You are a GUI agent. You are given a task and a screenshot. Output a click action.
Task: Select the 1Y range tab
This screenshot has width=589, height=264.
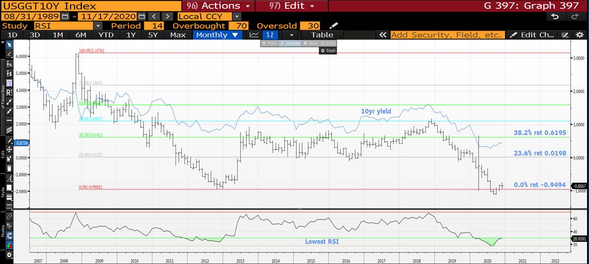coord(131,35)
